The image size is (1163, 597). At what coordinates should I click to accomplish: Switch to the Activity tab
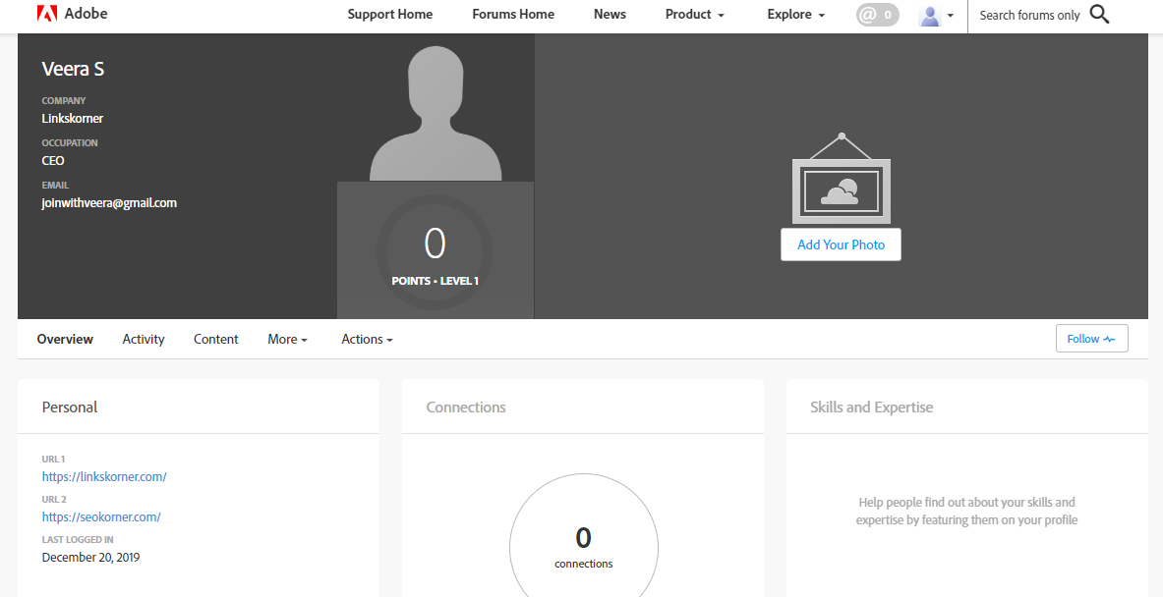143,339
